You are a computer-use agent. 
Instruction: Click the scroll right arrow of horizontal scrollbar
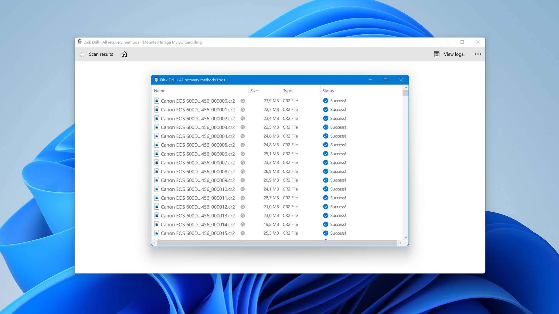[400, 243]
